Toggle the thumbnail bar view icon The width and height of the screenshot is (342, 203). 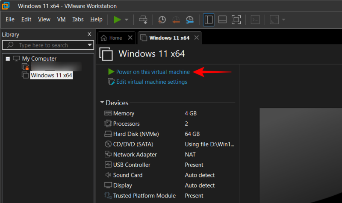[x=222, y=20]
